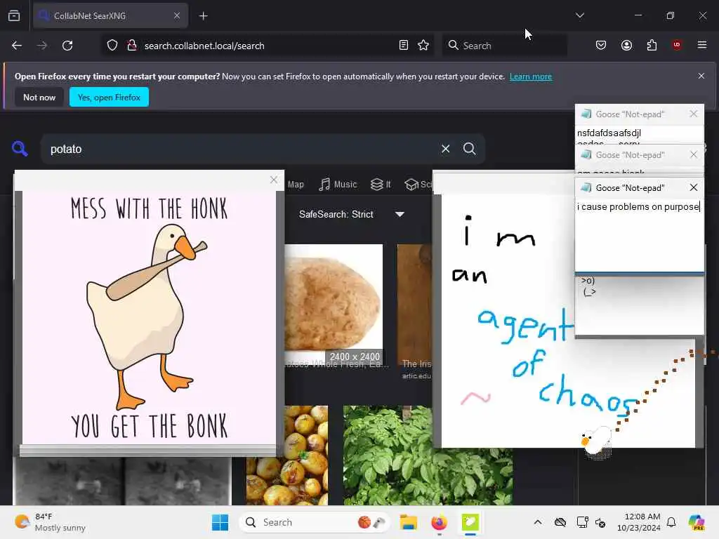Click the Windows taskbar search box
Screen dimensions: 719x539
pyautogui.click(x=314, y=522)
